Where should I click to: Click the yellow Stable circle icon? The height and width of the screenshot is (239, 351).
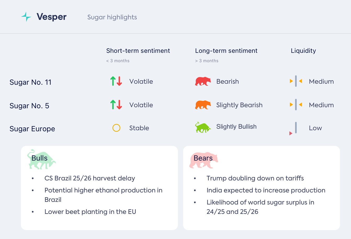click(116, 128)
